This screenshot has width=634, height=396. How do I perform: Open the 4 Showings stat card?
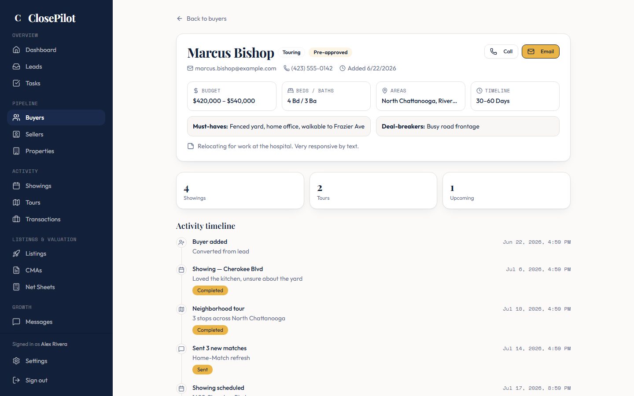point(240,191)
